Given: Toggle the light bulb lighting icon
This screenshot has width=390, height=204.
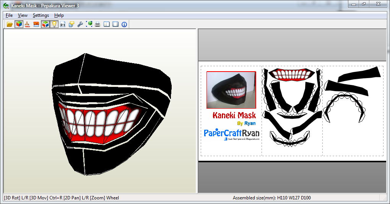Looking at the screenshot, I should pyautogui.click(x=54, y=24).
